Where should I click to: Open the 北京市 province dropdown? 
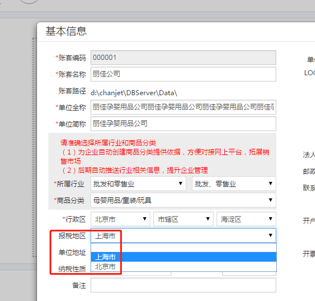click(x=120, y=219)
